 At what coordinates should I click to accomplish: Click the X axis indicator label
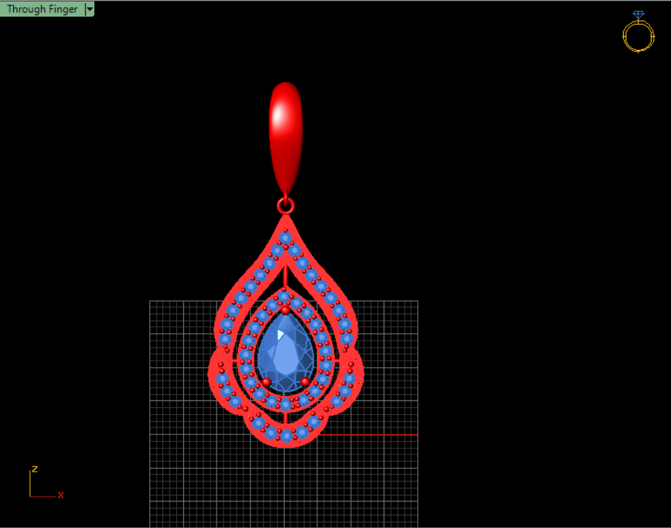(61, 495)
